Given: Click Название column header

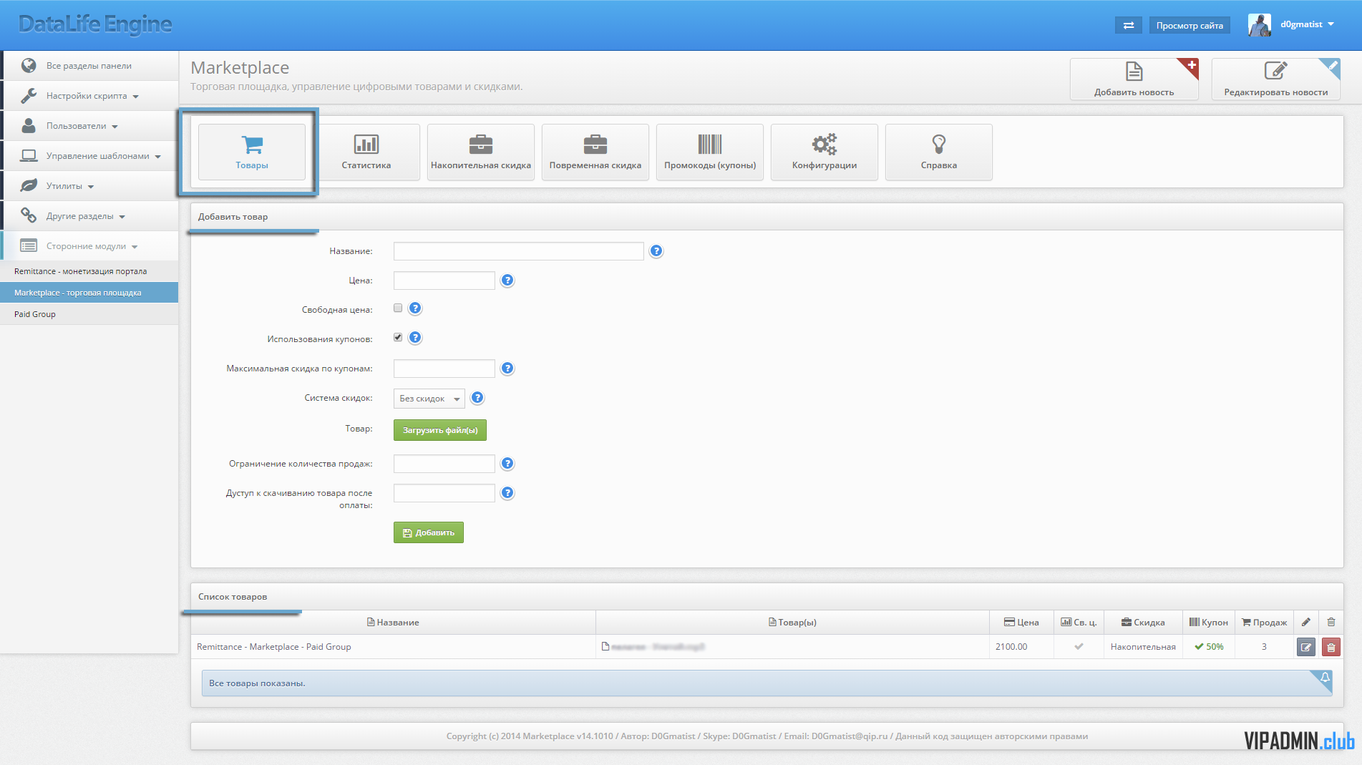Looking at the screenshot, I should (393, 623).
